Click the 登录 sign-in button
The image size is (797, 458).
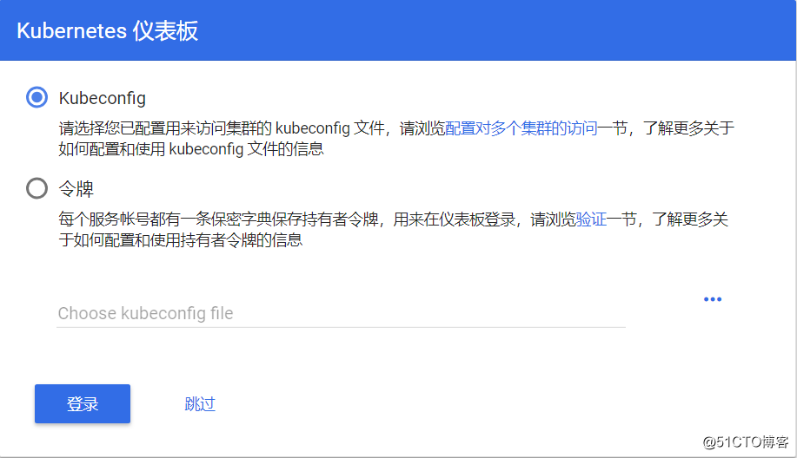pos(83,403)
